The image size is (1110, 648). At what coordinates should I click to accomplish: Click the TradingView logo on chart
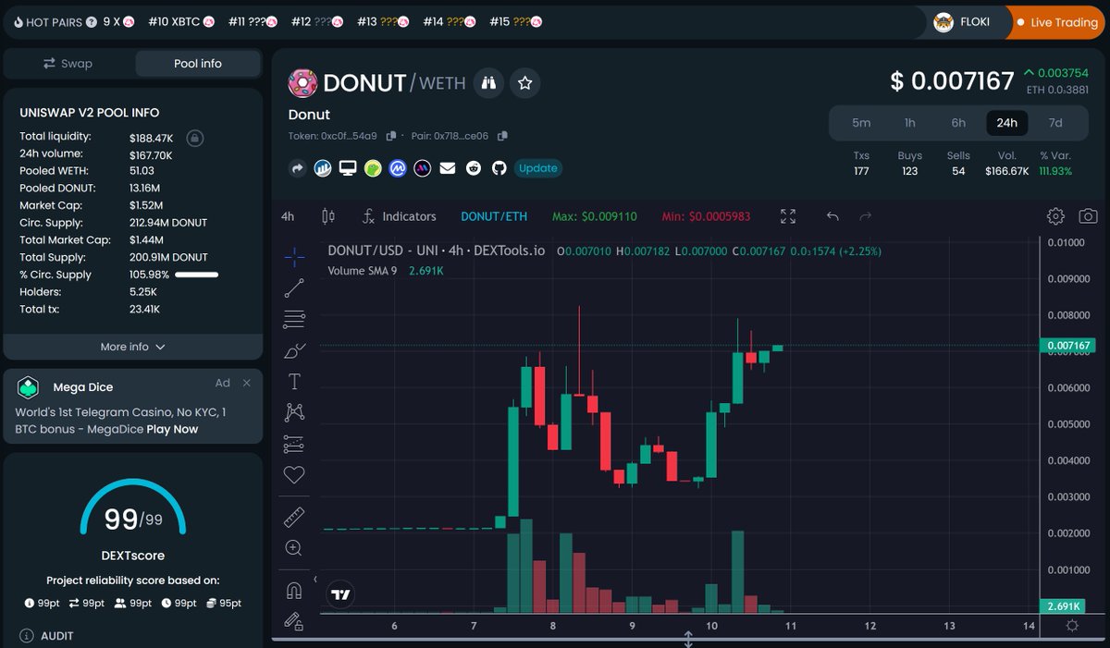coord(341,594)
